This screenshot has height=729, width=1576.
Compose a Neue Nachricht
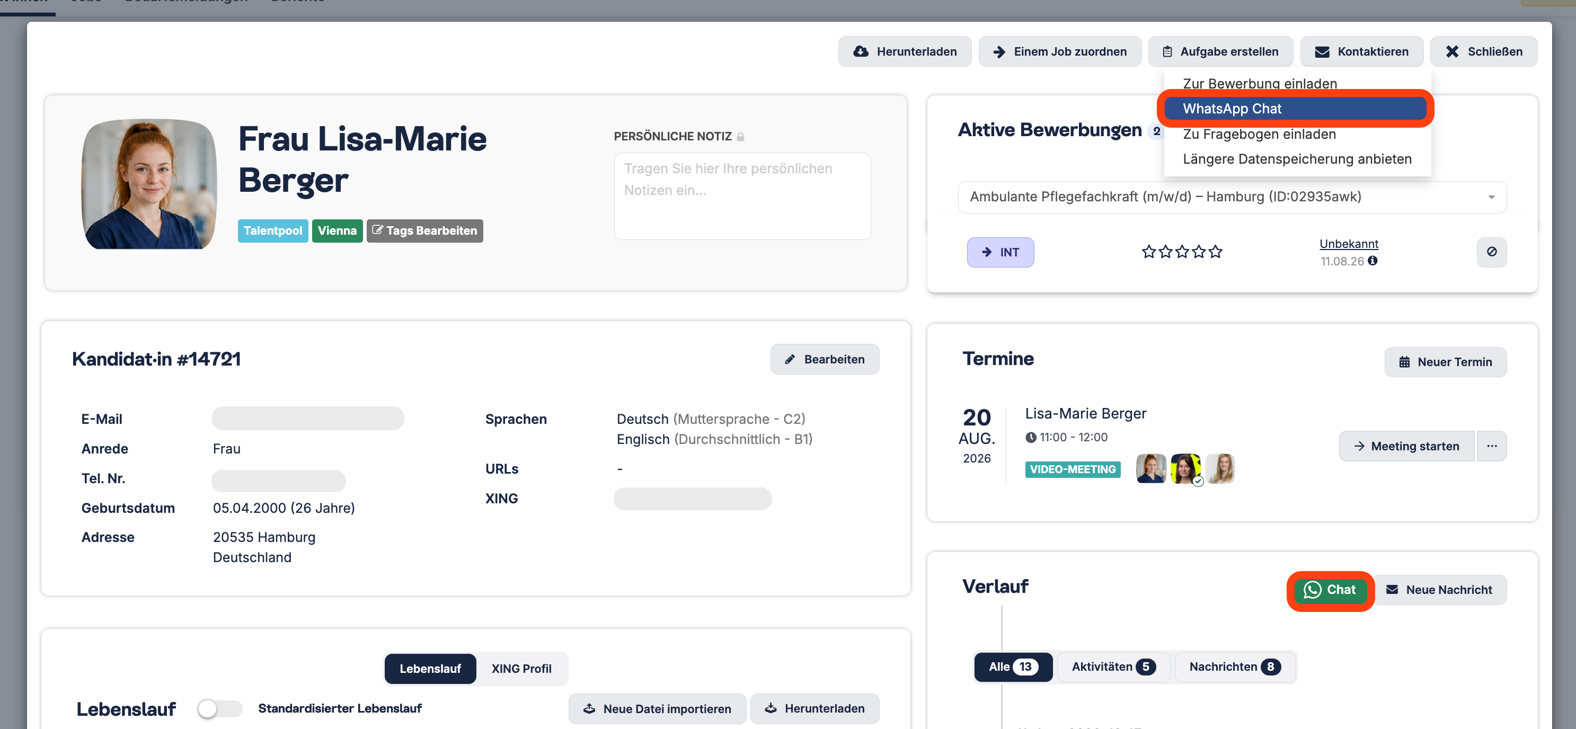[x=1440, y=590]
